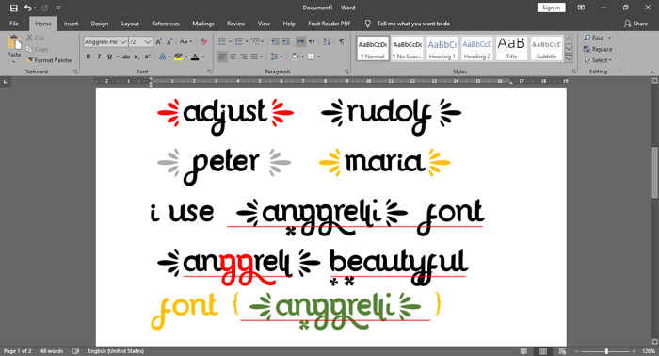The image size is (659, 356).
Task: Set right-to-left text direction
Action: tap(312, 41)
